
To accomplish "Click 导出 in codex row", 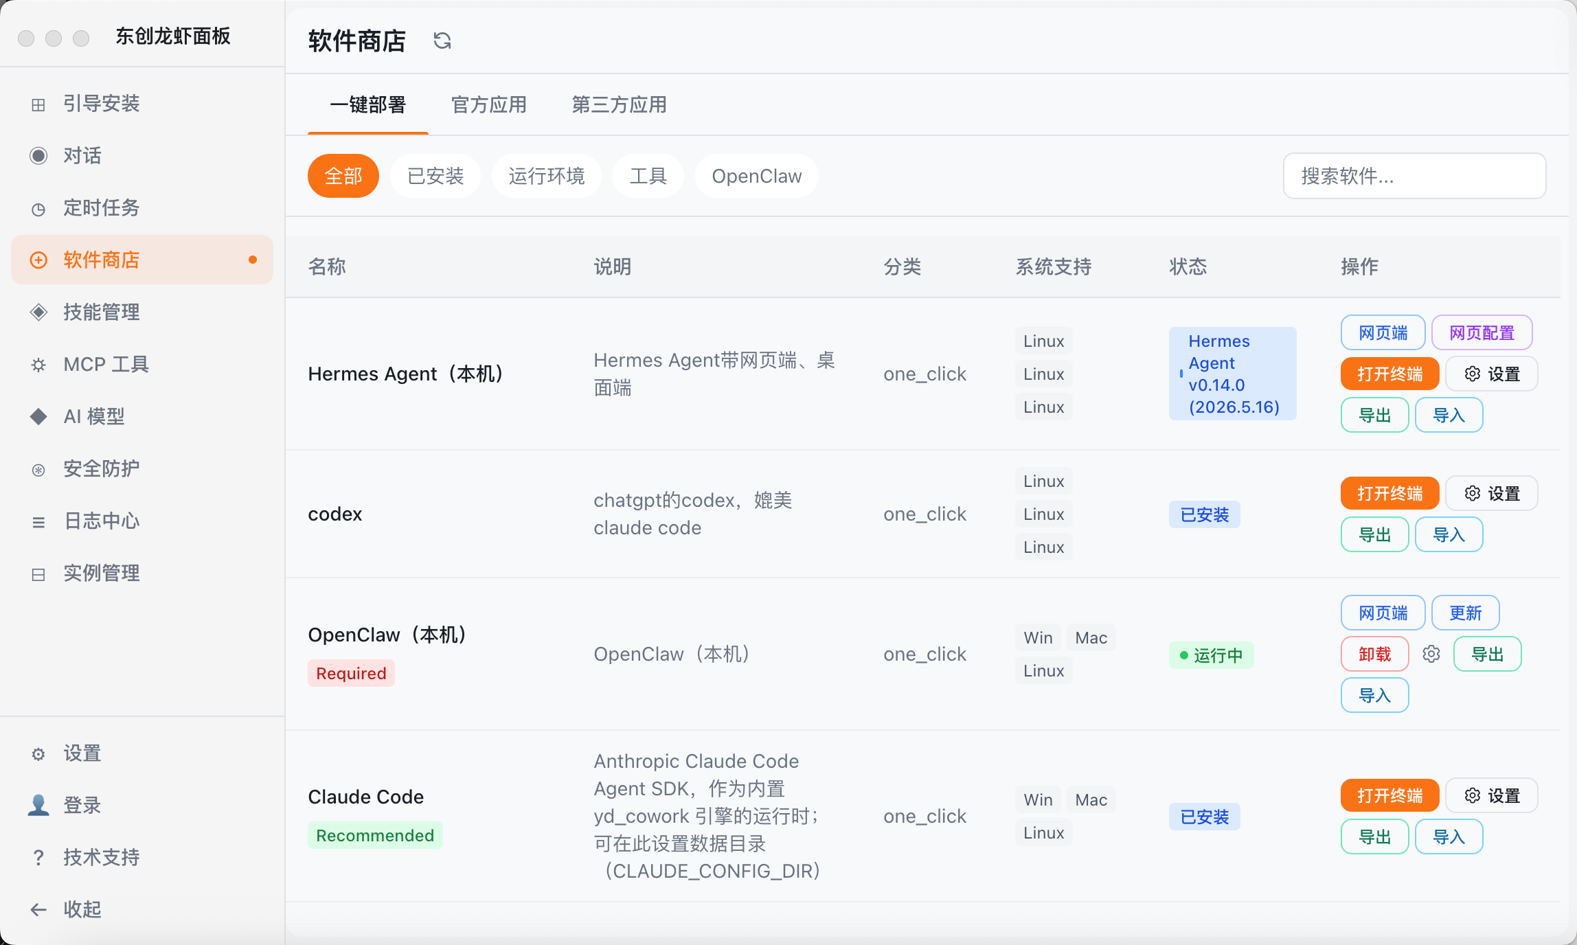I will [1375, 535].
